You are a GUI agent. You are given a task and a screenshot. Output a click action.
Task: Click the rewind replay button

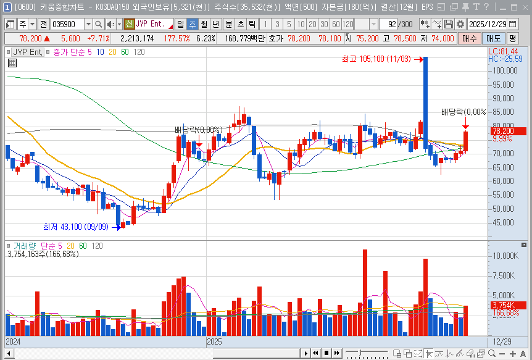[315, 353]
